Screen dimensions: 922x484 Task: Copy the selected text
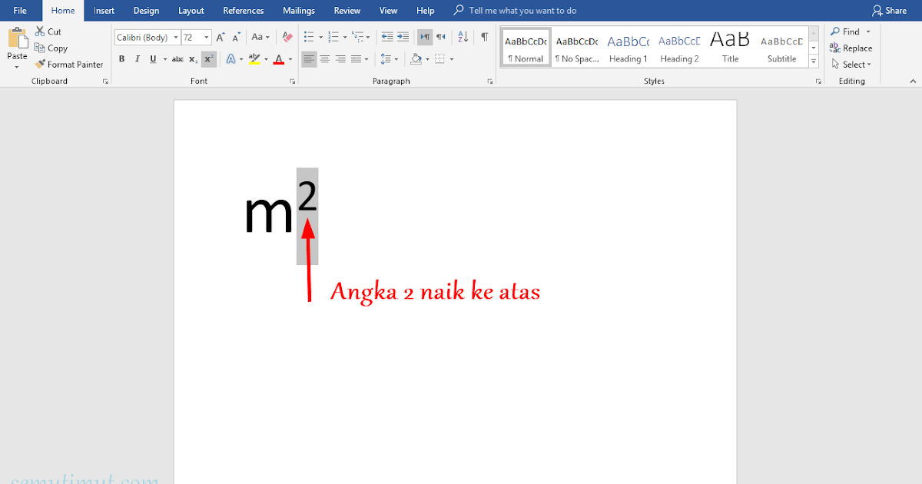click(x=51, y=48)
